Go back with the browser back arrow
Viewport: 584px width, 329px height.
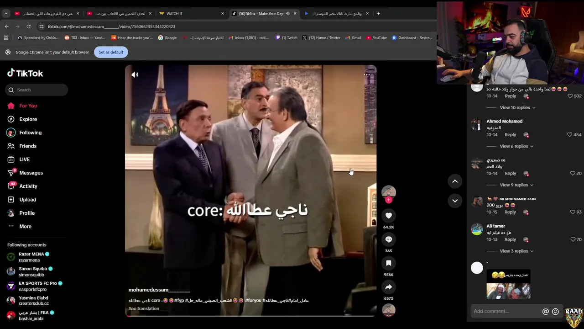6,27
